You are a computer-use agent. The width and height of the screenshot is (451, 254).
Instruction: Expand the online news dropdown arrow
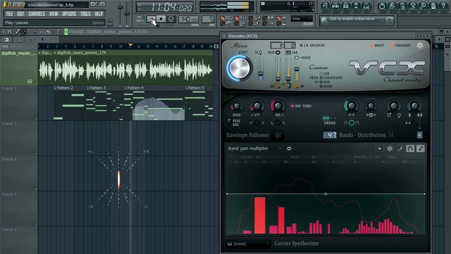(x=382, y=21)
